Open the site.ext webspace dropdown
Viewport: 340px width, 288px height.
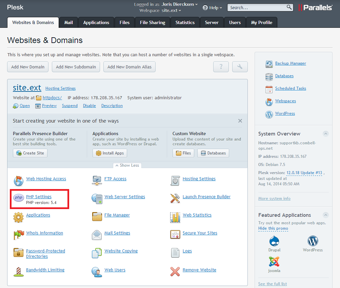coord(171,11)
